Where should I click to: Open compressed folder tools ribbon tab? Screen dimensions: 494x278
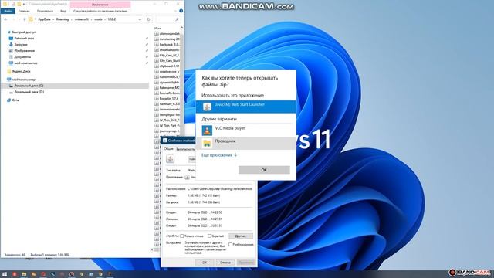pos(100,11)
